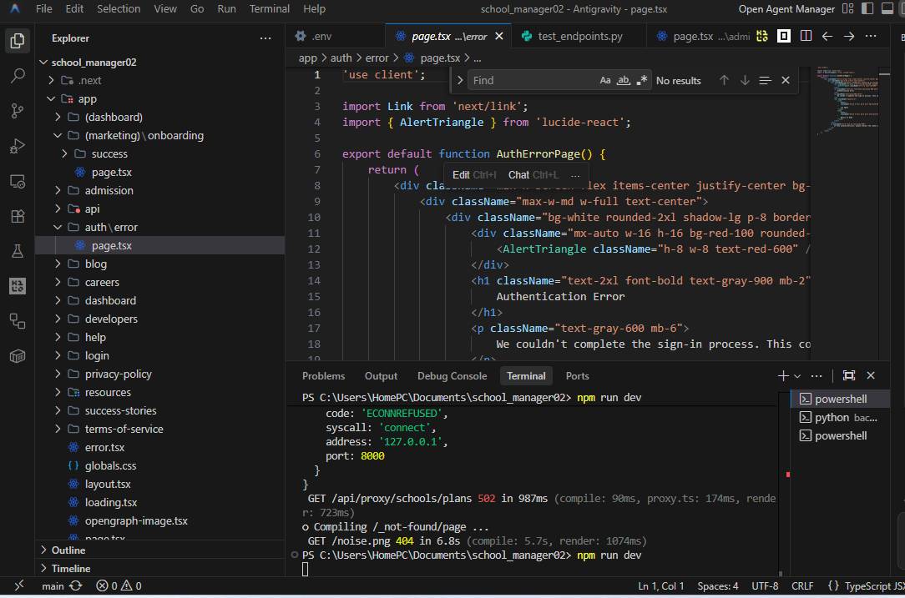Toggle Match Case in Find widget

point(605,80)
